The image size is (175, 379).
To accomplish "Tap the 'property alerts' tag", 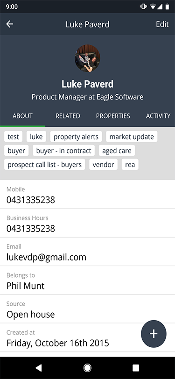I will 76,137.
